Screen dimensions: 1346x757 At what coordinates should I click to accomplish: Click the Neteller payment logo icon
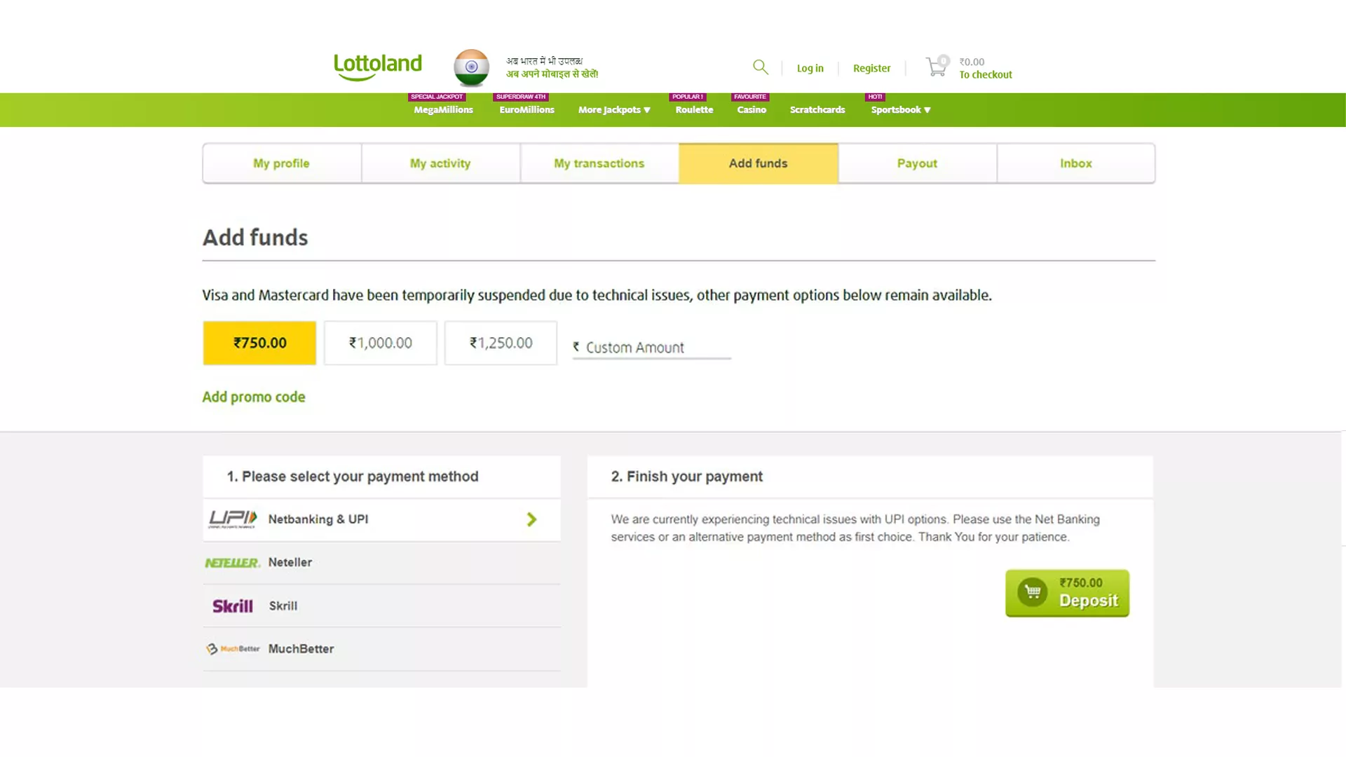[231, 562]
